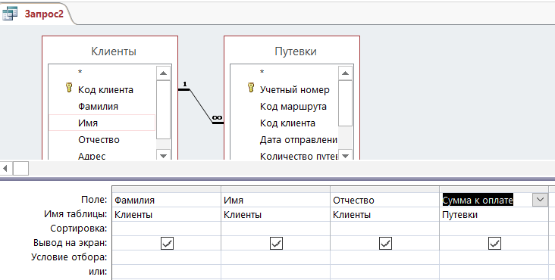Click the key icon beside Код клиента
This screenshot has width=555, height=280.
[x=69, y=88]
